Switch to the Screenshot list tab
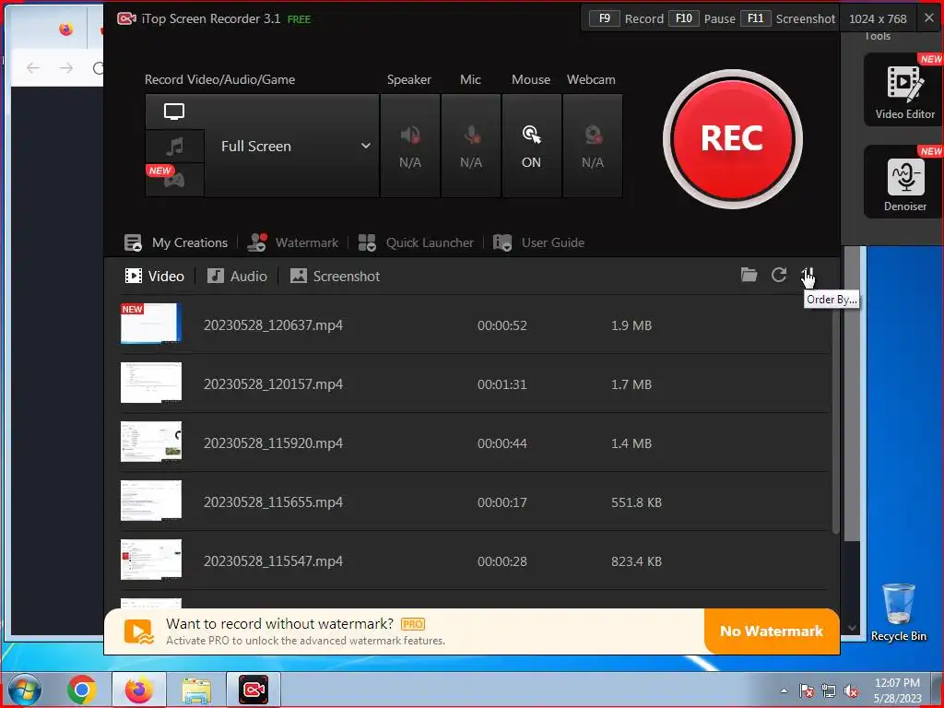944x708 pixels. (335, 277)
